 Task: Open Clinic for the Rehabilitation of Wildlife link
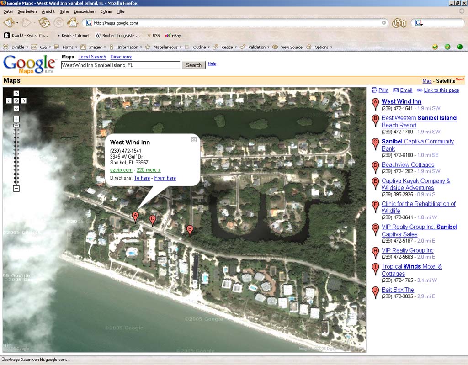[419, 207]
